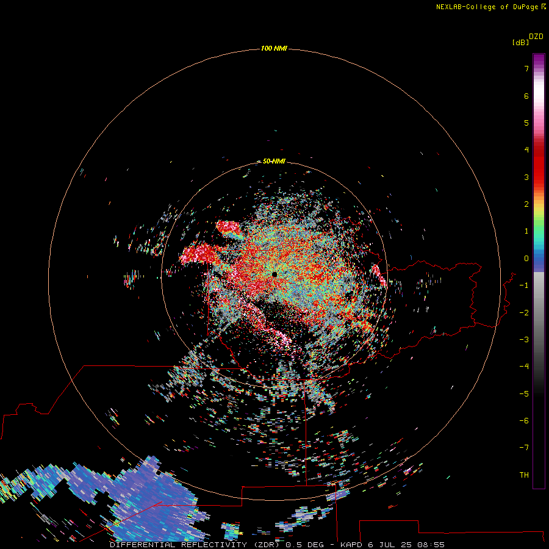Select the 50 NMI range ring label
Viewport: 549px width, 549px height.
(x=274, y=161)
